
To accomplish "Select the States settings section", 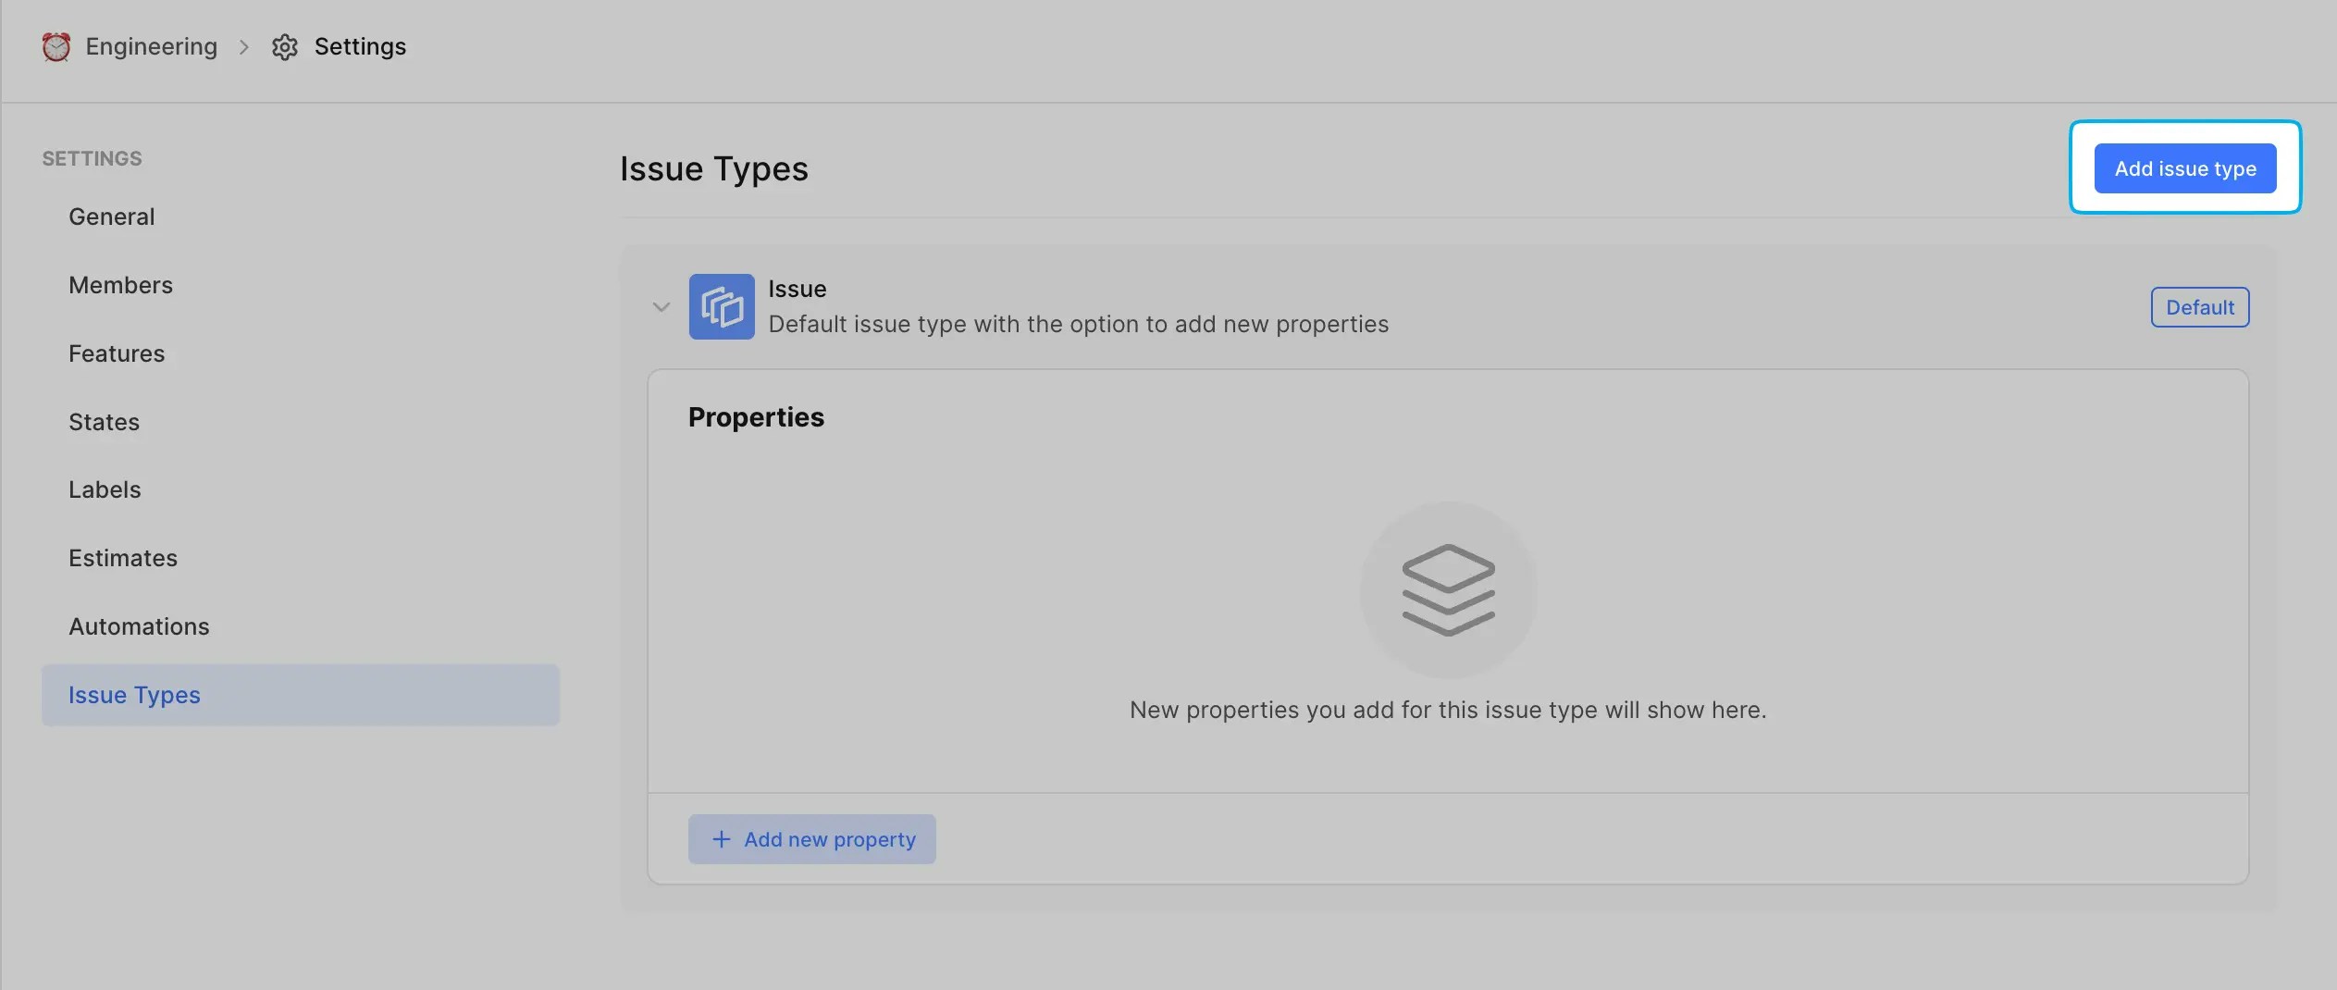I will tap(104, 421).
